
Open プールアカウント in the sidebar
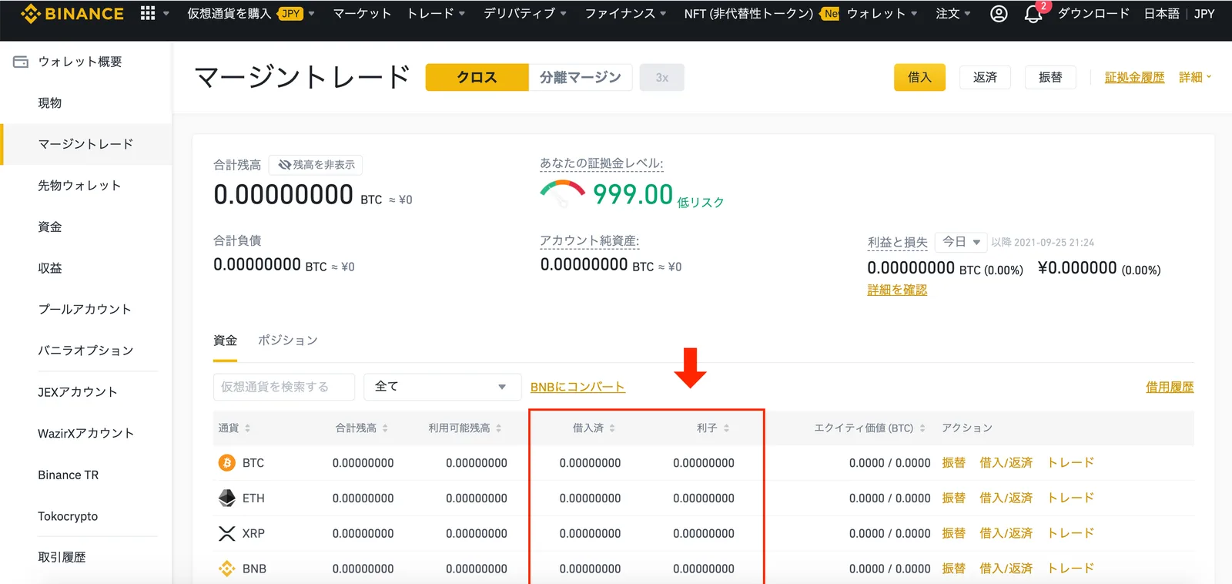click(85, 310)
